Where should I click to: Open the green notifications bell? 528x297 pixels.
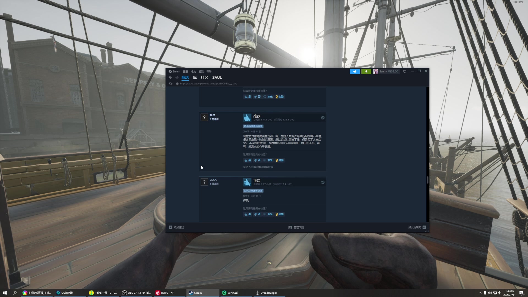(x=366, y=71)
